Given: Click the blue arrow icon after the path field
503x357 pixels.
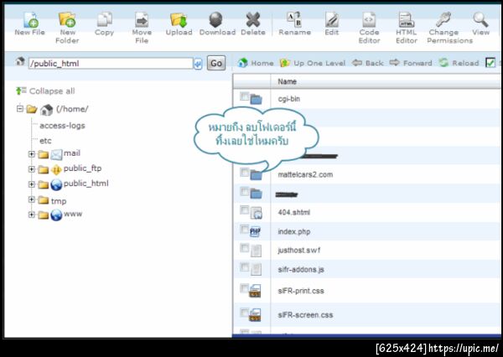Looking at the screenshot, I should click(198, 64).
